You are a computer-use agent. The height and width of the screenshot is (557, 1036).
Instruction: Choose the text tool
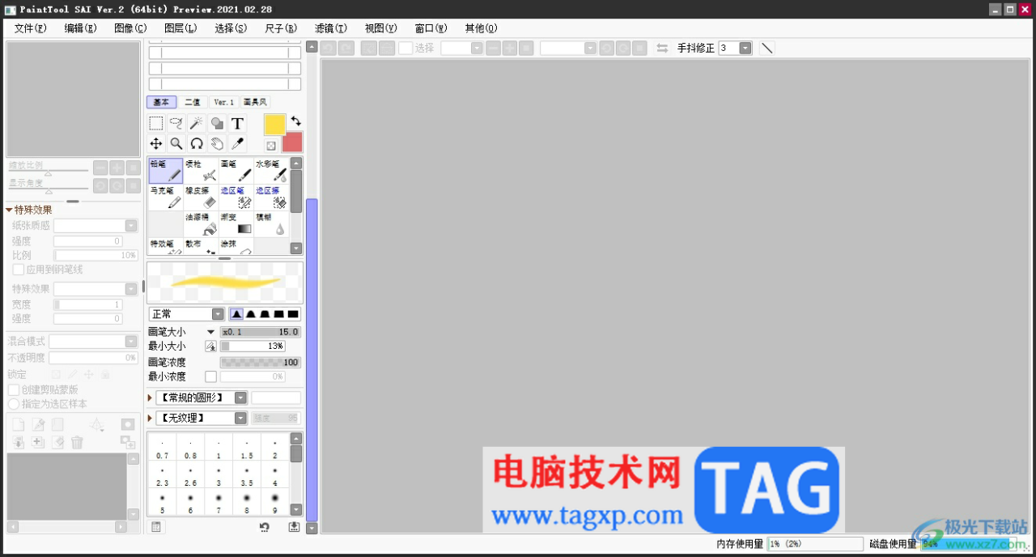pos(237,123)
